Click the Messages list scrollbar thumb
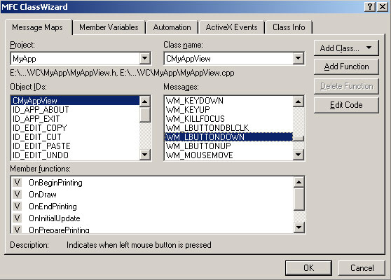The image size is (391, 280). [x=299, y=139]
